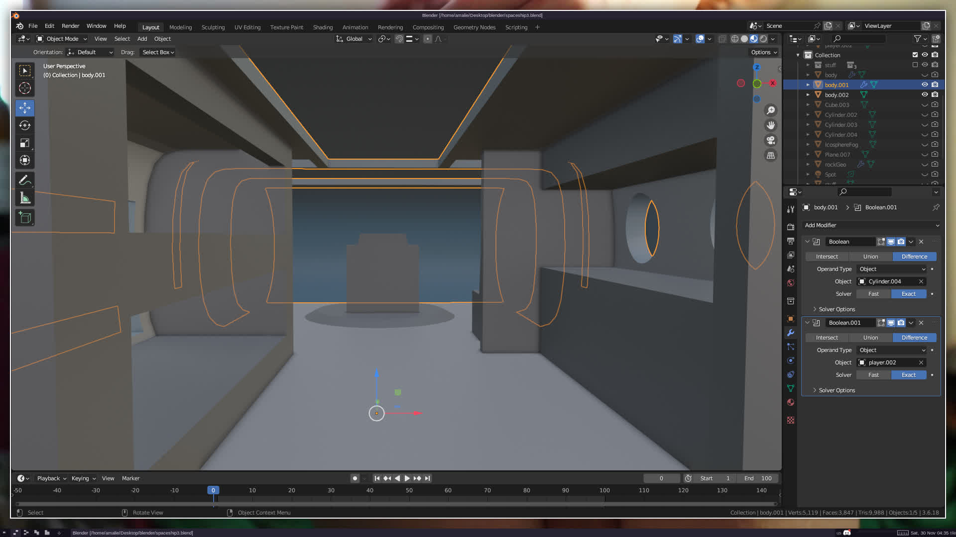Click frame 50 on the timeline
Viewport: 956px width, 537px height.
(409, 490)
